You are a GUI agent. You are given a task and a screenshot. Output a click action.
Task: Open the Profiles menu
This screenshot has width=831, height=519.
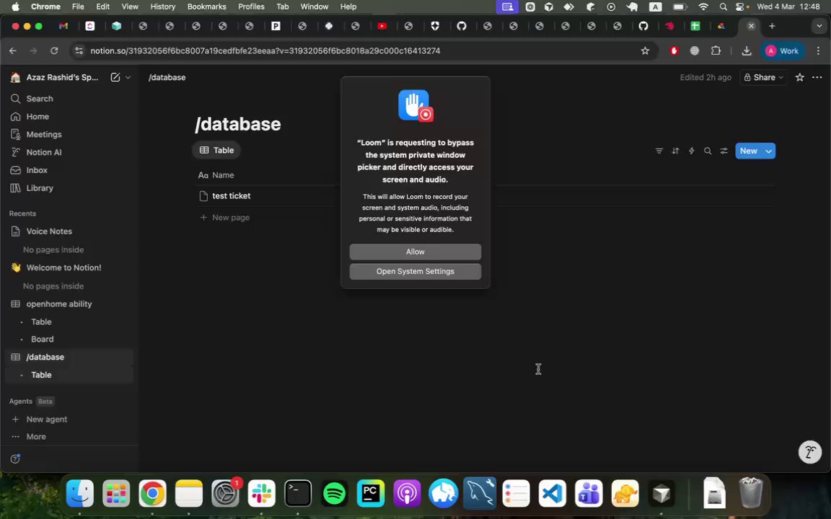(x=251, y=6)
